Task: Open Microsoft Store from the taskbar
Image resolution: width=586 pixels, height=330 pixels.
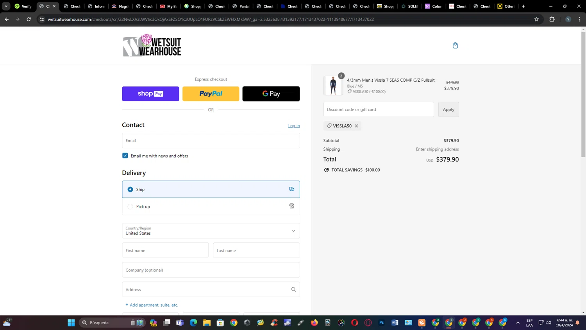Action: [220, 323]
